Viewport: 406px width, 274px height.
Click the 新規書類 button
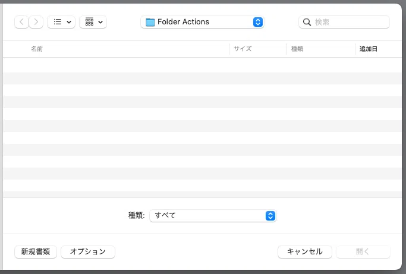pyautogui.click(x=36, y=252)
